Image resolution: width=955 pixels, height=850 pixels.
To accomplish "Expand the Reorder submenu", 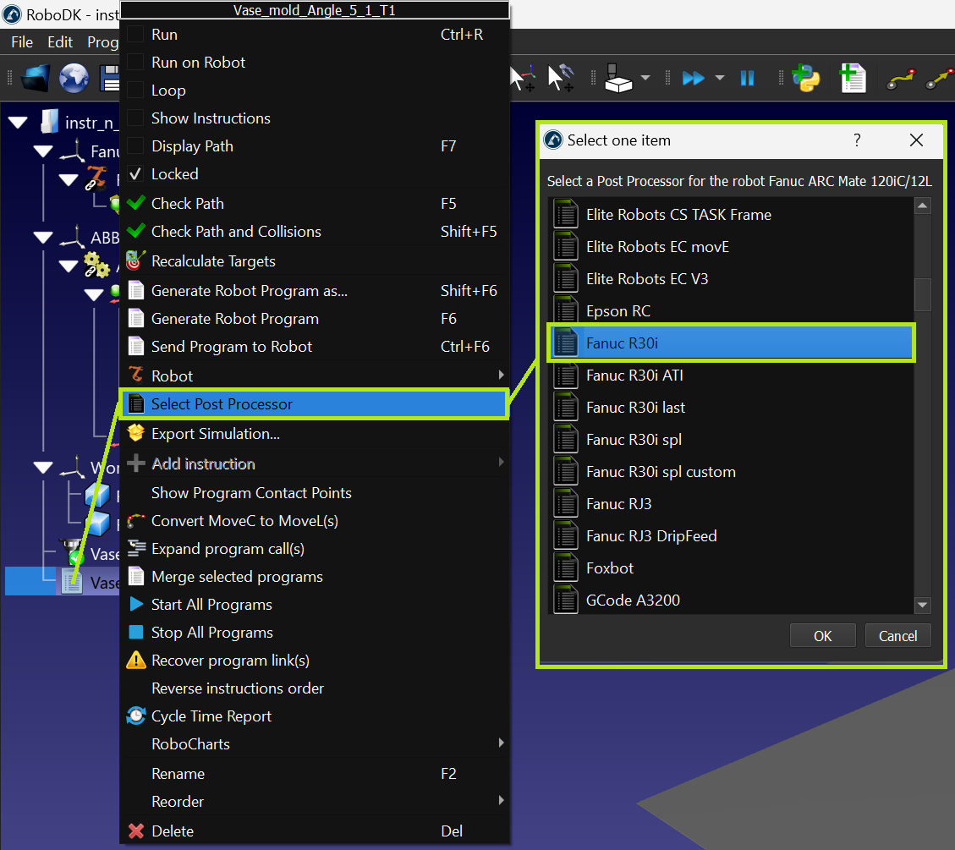I will click(x=315, y=803).
